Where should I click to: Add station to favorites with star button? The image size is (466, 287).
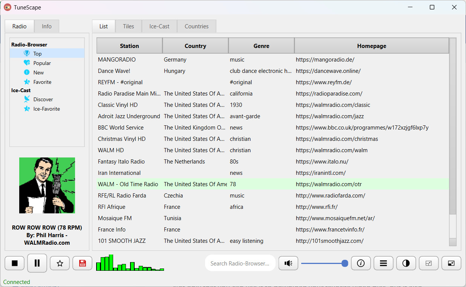(x=60, y=263)
